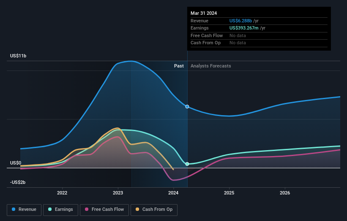The height and width of the screenshot is (221, 347).
Task: Click the US$6.288b revenue value
Action: [240, 21]
